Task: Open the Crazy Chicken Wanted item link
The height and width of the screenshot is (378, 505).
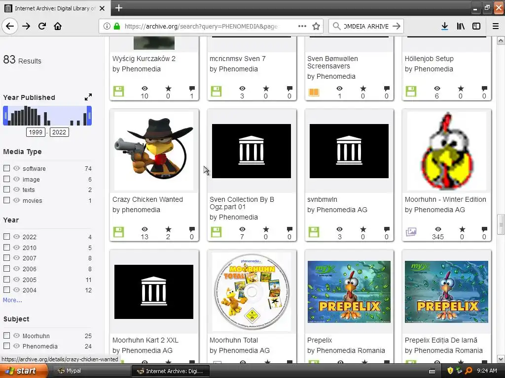Action: 147,199
